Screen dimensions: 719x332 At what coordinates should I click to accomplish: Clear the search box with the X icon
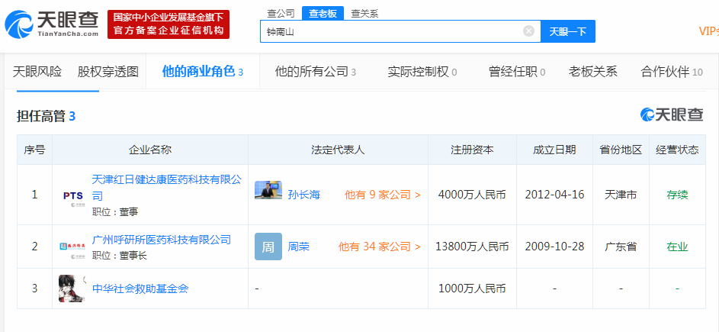(x=528, y=31)
